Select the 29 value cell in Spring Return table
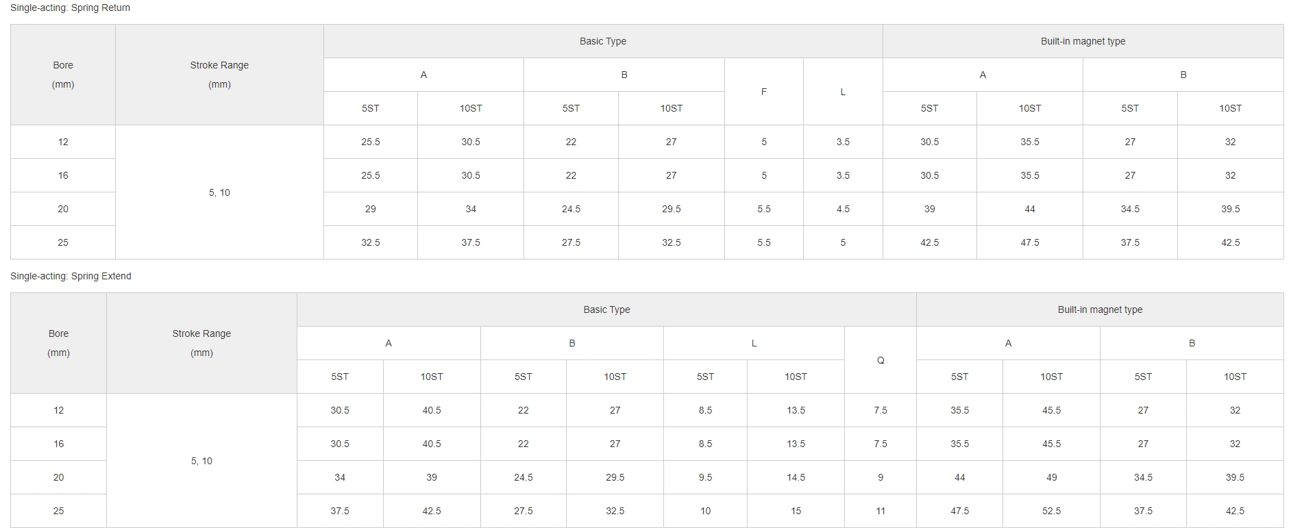This screenshot has width=1291, height=532. click(x=370, y=209)
